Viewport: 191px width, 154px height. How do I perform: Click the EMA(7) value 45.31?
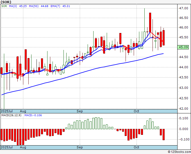click(x=66, y=6)
